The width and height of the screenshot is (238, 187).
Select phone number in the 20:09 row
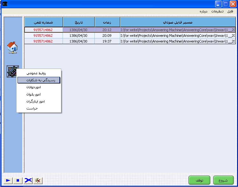[44, 36]
